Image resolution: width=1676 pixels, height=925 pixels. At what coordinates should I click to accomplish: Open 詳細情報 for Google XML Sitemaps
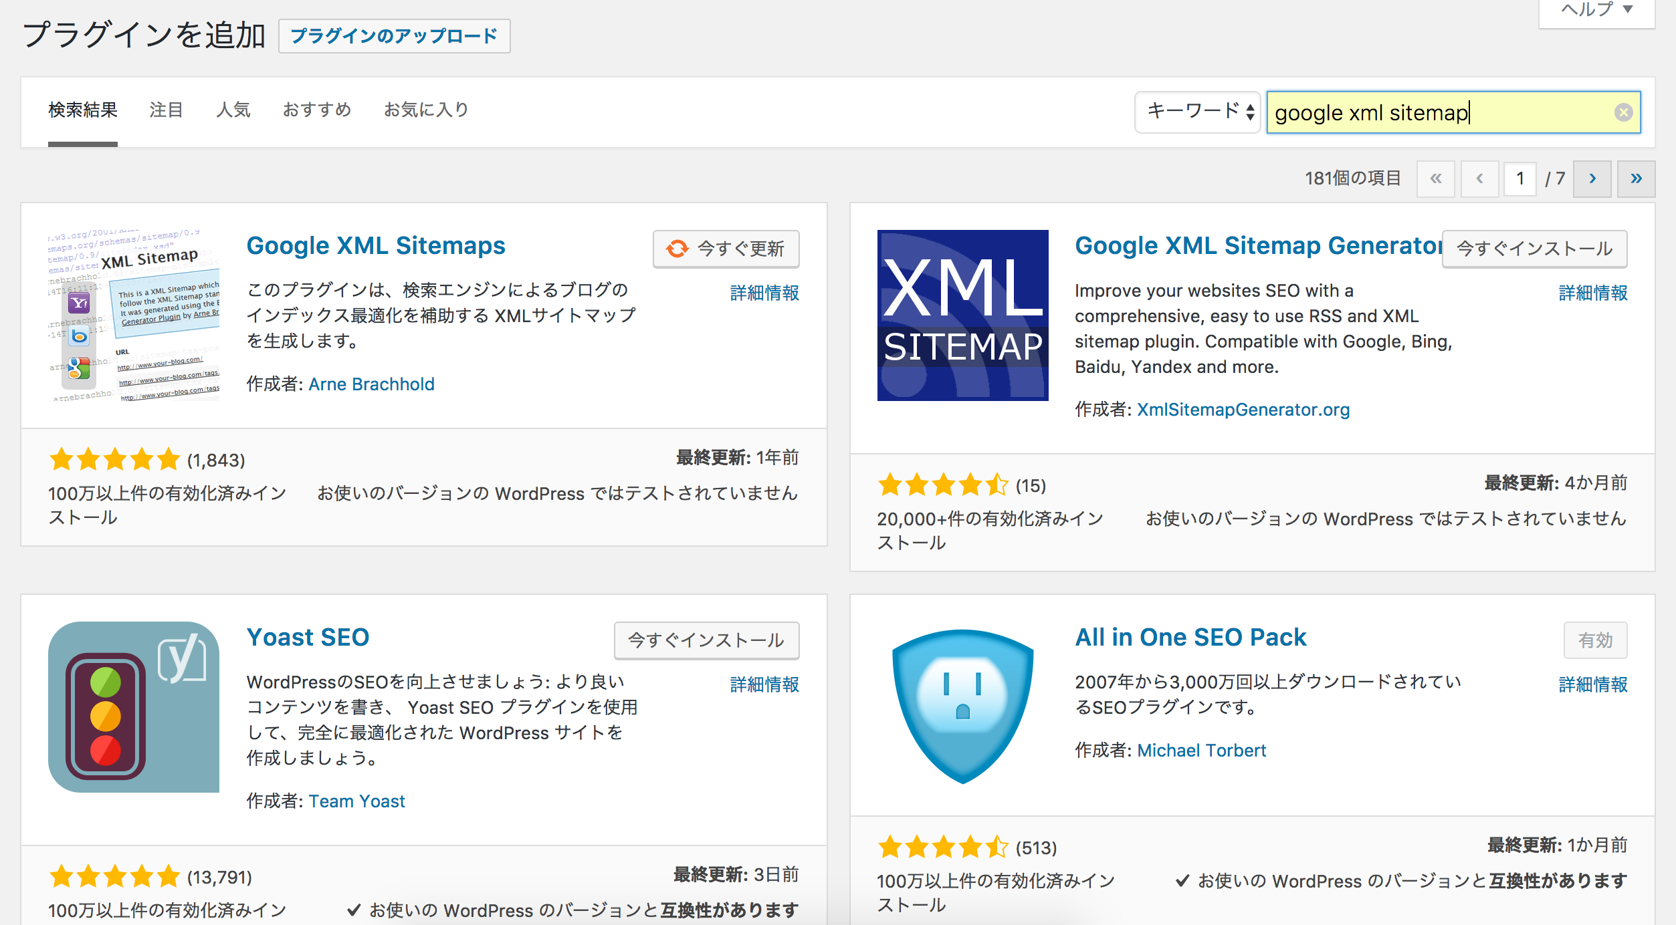point(764,293)
